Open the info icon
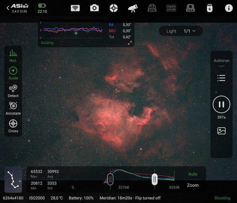237x203 pixels. (x=229, y=8)
